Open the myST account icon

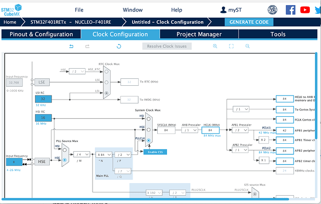[x=223, y=10]
